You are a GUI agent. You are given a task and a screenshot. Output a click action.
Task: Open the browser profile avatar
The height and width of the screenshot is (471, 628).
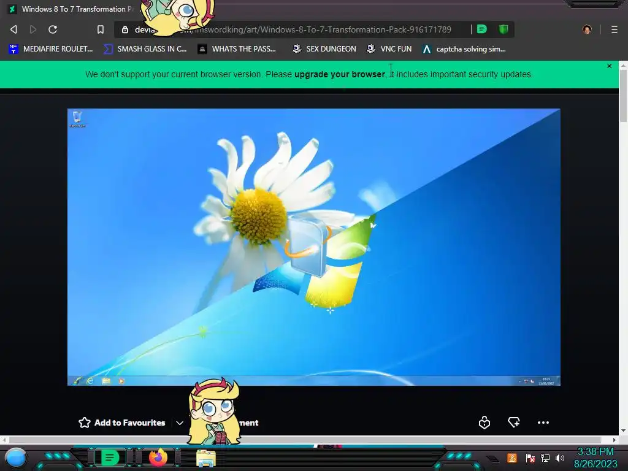click(x=587, y=29)
